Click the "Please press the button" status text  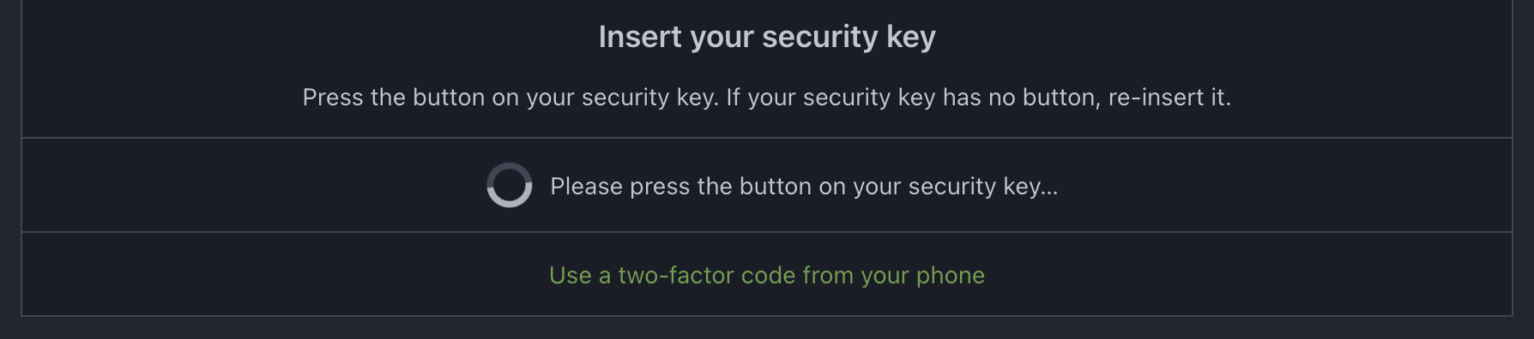pyautogui.click(x=804, y=186)
